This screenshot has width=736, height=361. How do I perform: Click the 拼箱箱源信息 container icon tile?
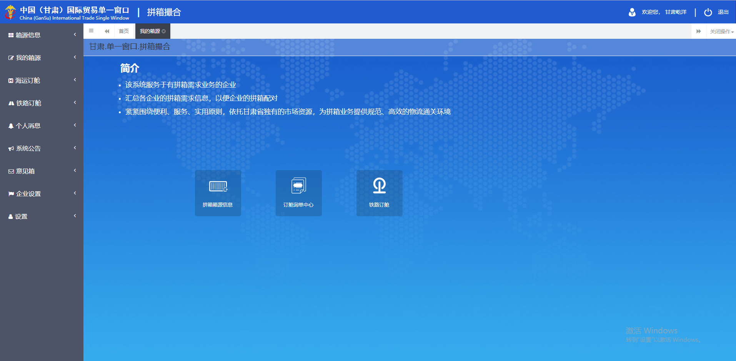[x=218, y=193]
